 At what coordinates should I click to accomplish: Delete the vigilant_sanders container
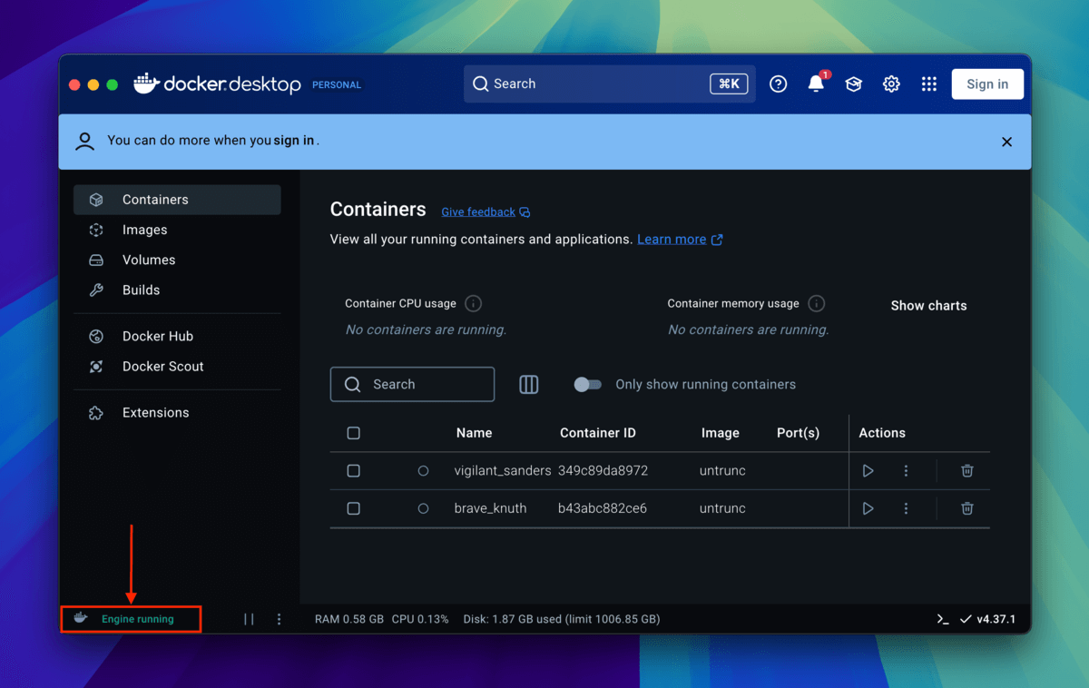tap(967, 471)
